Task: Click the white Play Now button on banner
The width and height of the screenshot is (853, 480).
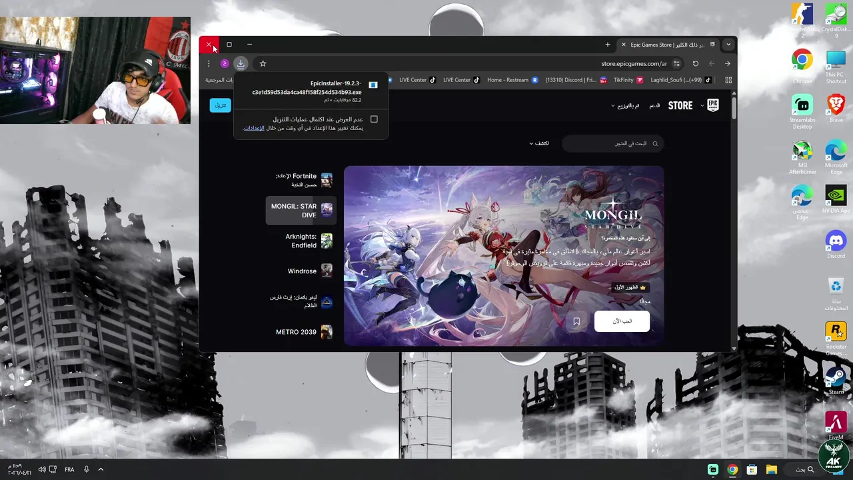Action: coord(622,321)
